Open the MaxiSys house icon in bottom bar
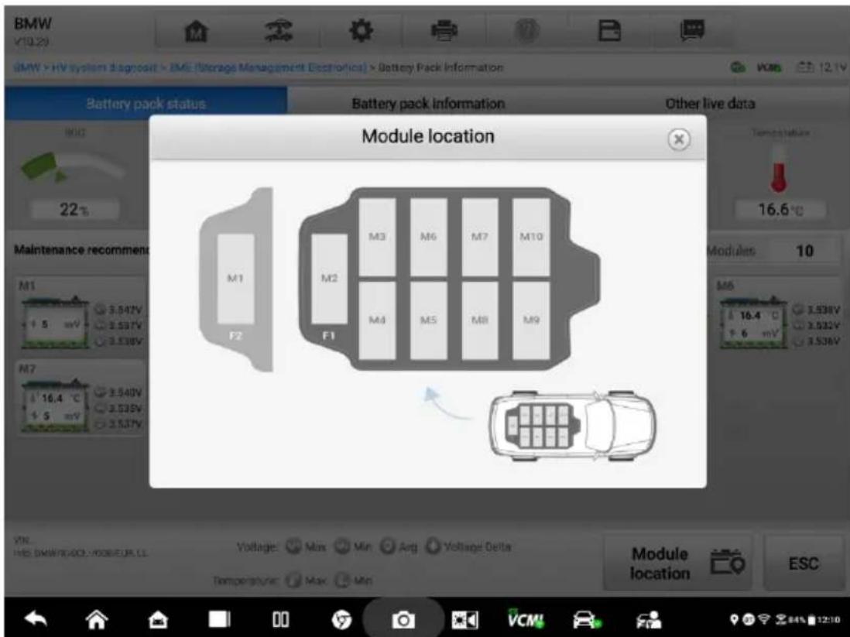The width and height of the screenshot is (850, 637). [158, 620]
